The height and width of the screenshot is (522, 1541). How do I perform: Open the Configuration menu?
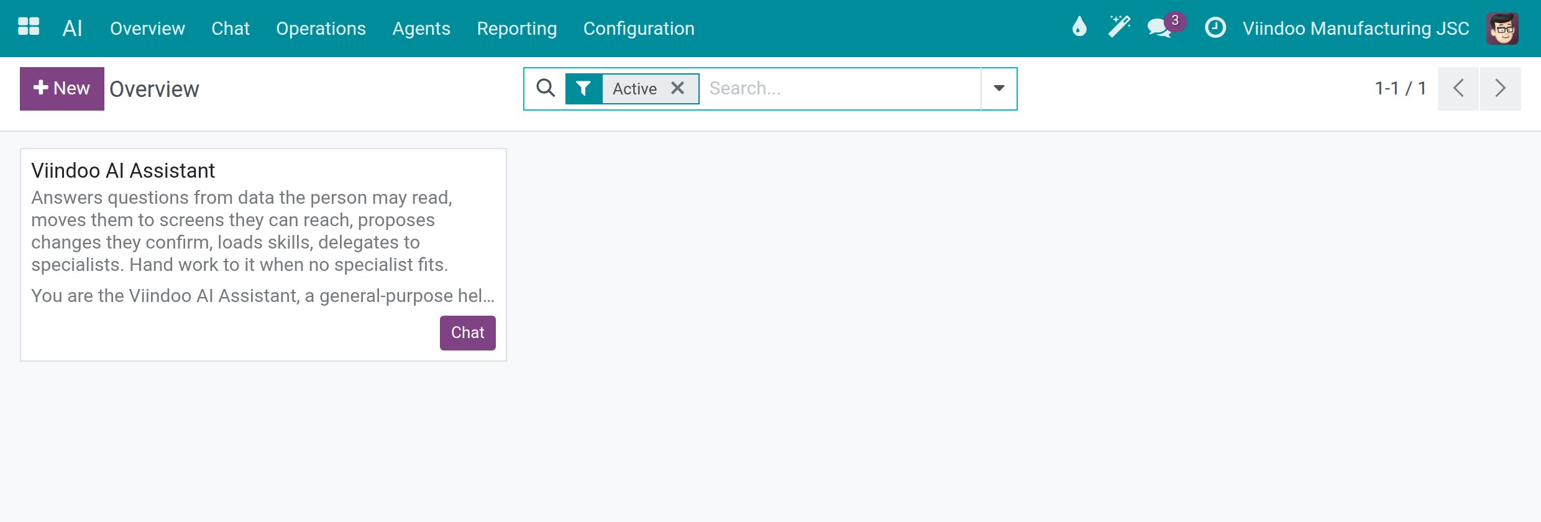[x=639, y=29]
